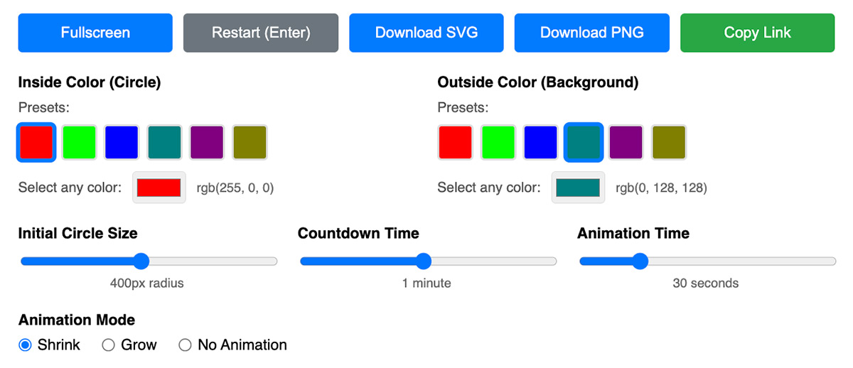Screen dimensions: 853x368
Task: Select purple preset for Inside Color
Action: click(x=207, y=142)
